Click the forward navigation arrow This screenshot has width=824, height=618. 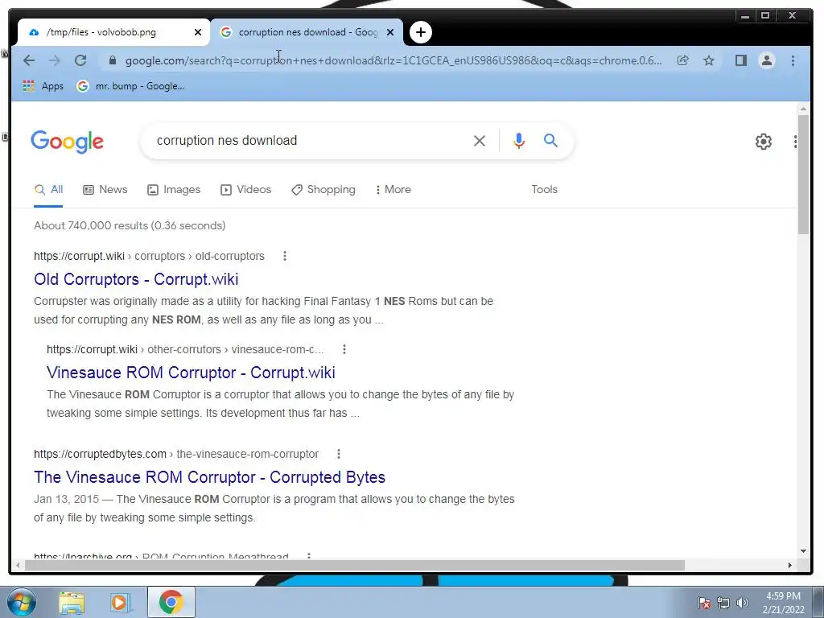[55, 60]
